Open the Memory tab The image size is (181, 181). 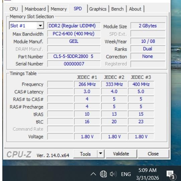click(x=59, y=9)
